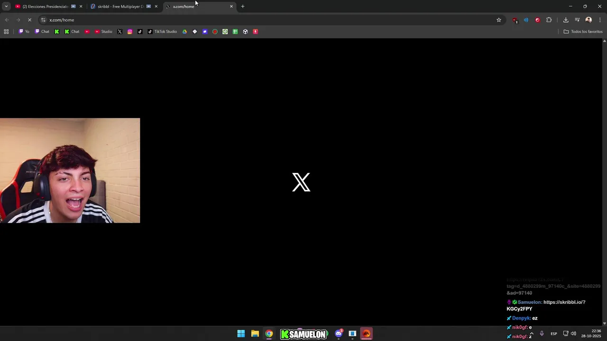Open the Google Drive bookmark
Viewport: 607px width, 341px height.
(184, 32)
